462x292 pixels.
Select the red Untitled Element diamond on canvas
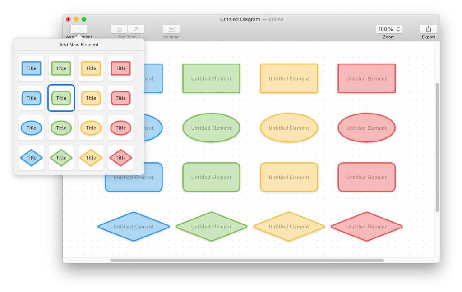click(366, 227)
